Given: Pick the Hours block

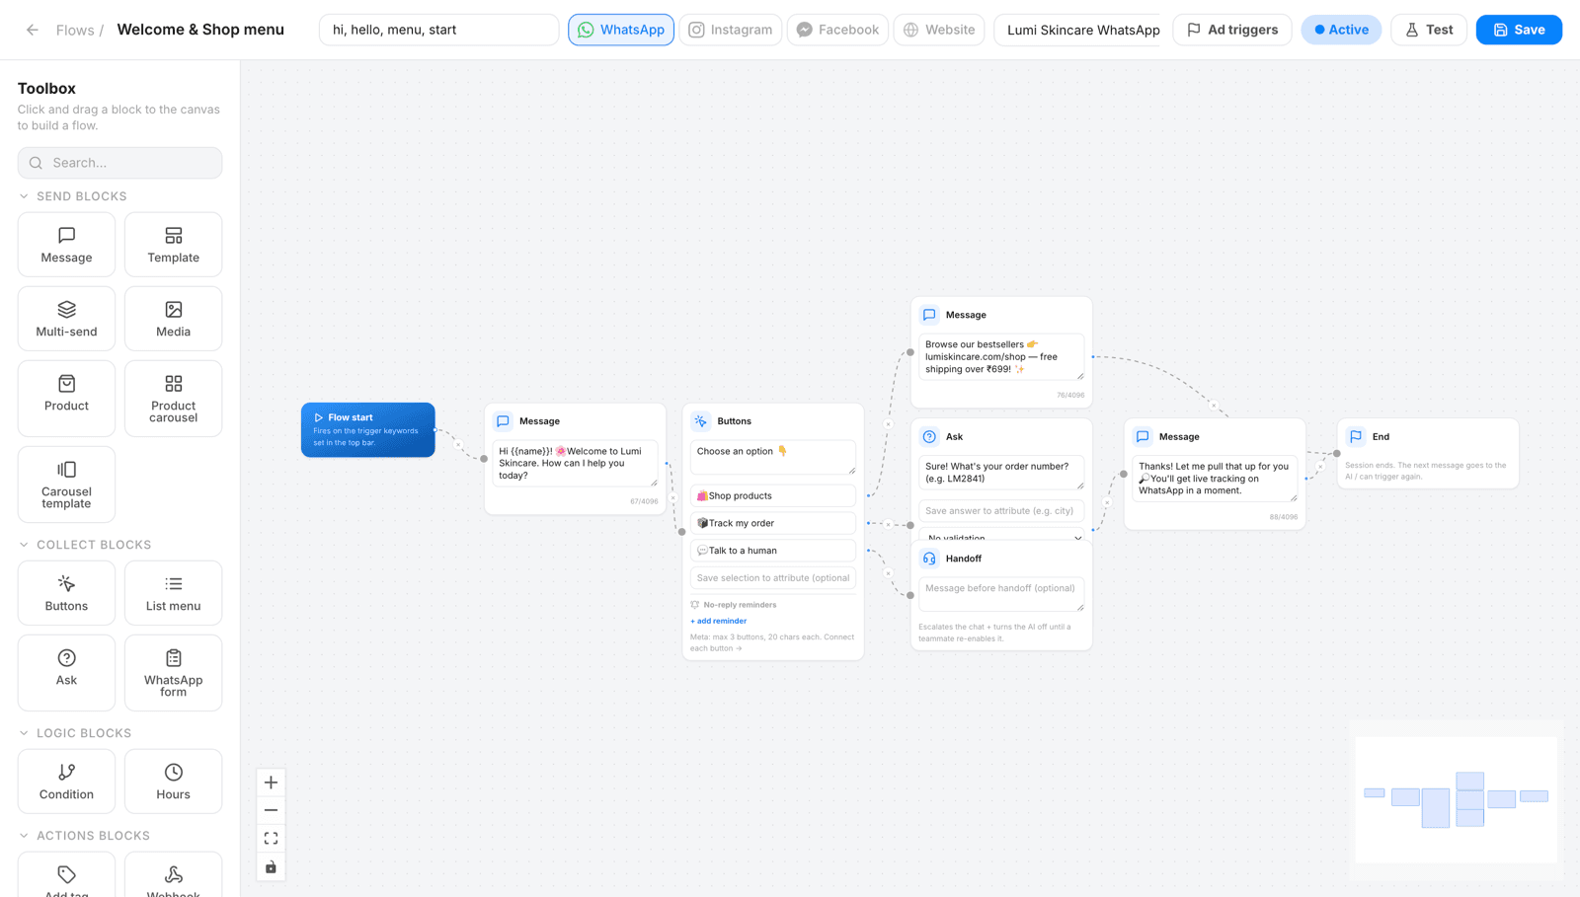Looking at the screenshot, I should [x=173, y=782].
